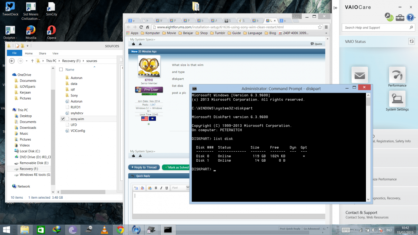Open the VAIO Care toolbox icon
Viewport: 418px width, 235px height.
click(400, 18)
